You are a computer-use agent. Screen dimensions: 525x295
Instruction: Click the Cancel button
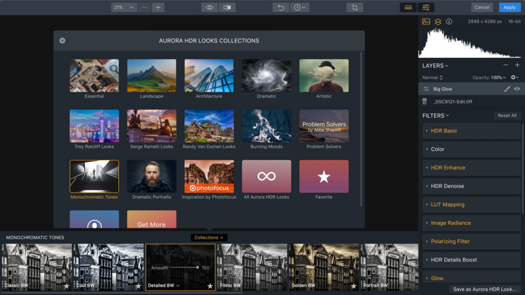[481, 7]
